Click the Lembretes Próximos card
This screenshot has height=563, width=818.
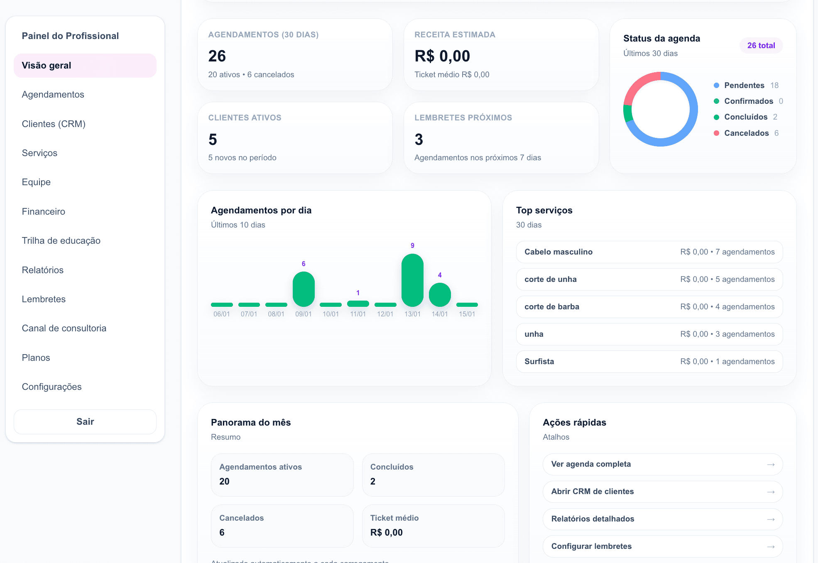coord(501,137)
